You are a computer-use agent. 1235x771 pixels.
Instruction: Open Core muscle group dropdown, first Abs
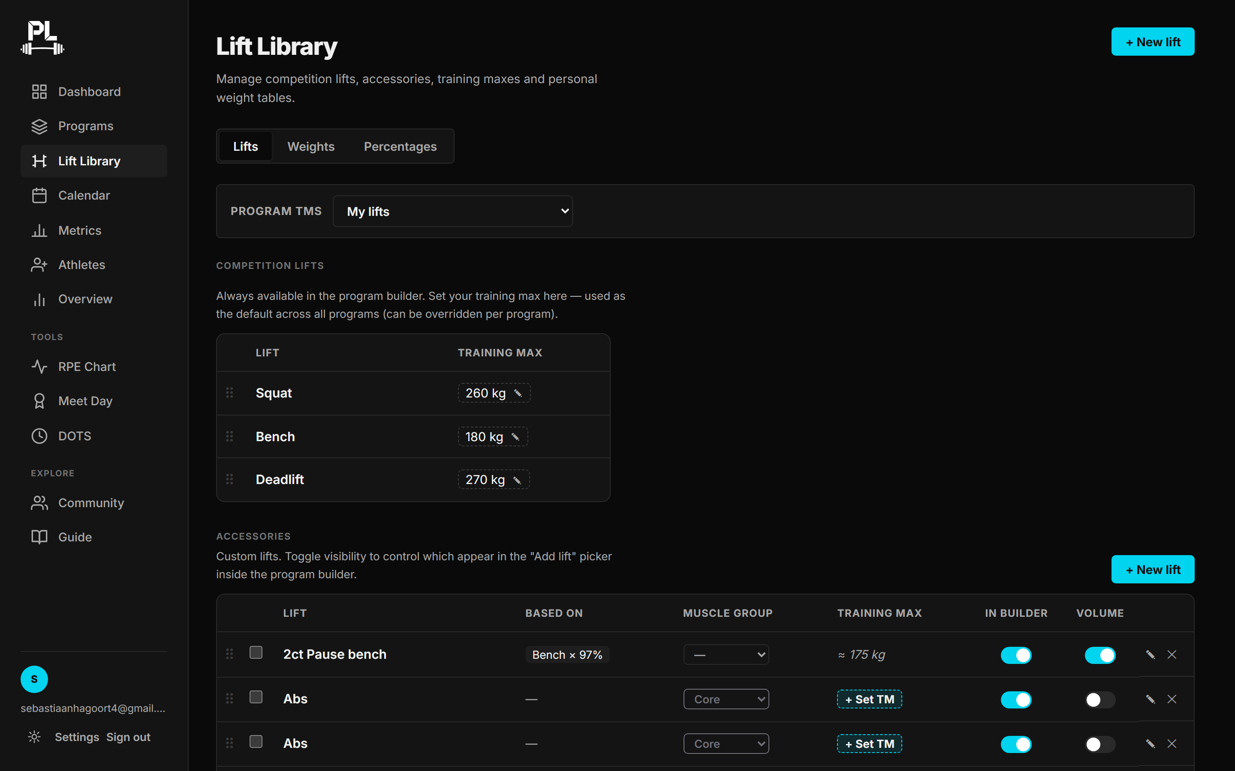coord(726,699)
